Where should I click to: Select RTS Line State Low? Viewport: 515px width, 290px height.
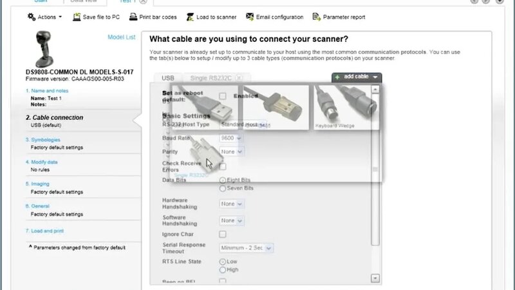(223, 262)
